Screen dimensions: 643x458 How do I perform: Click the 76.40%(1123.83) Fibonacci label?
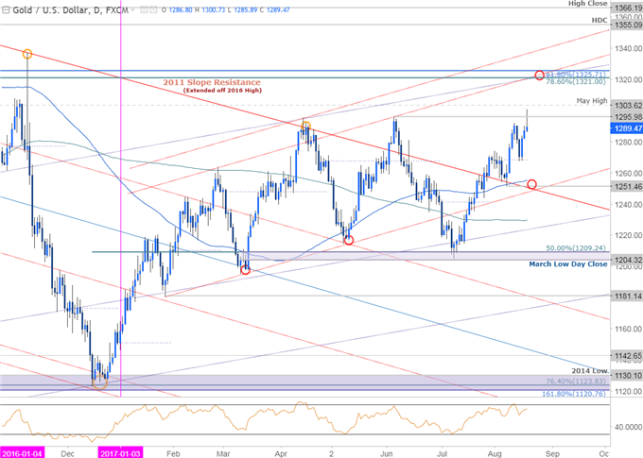pos(576,382)
